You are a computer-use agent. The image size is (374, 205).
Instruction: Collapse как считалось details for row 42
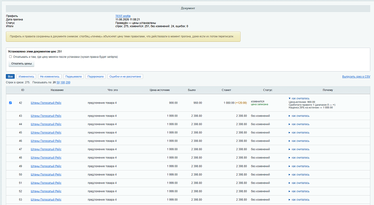pyautogui.click(x=299, y=98)
